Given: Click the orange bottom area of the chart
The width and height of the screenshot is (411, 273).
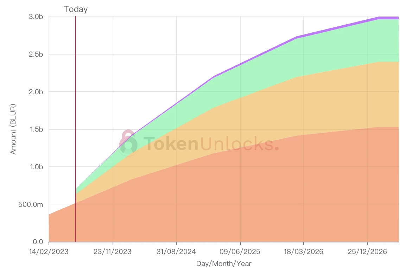Looking at the screenshot, I should click(211, 204).
